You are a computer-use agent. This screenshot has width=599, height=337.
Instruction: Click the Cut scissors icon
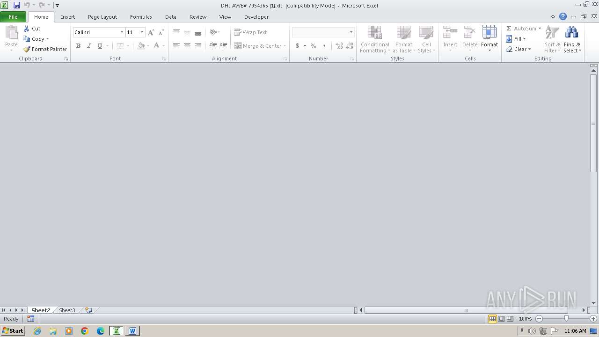27,29
